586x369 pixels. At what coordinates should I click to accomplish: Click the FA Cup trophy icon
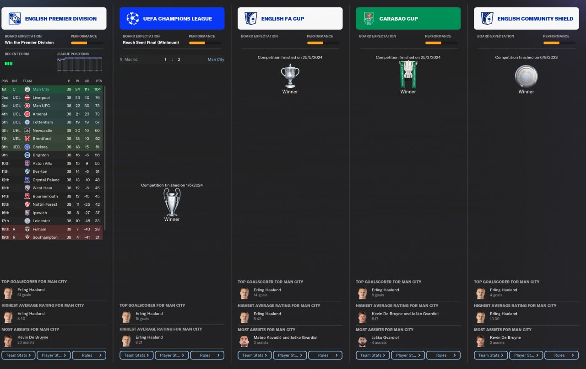tap(290, 75)
